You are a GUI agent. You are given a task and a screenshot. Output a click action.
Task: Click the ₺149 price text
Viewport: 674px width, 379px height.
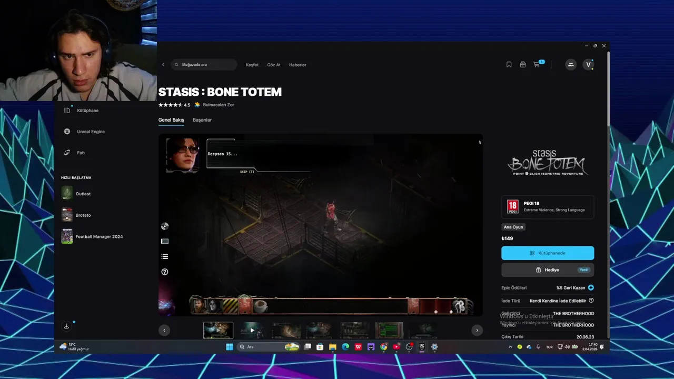point(507,238)
